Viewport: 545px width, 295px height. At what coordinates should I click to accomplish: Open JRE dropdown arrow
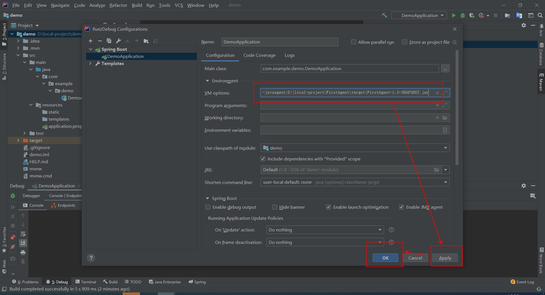446,170
